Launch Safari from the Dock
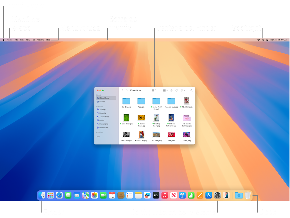 [x=59, y=195]
